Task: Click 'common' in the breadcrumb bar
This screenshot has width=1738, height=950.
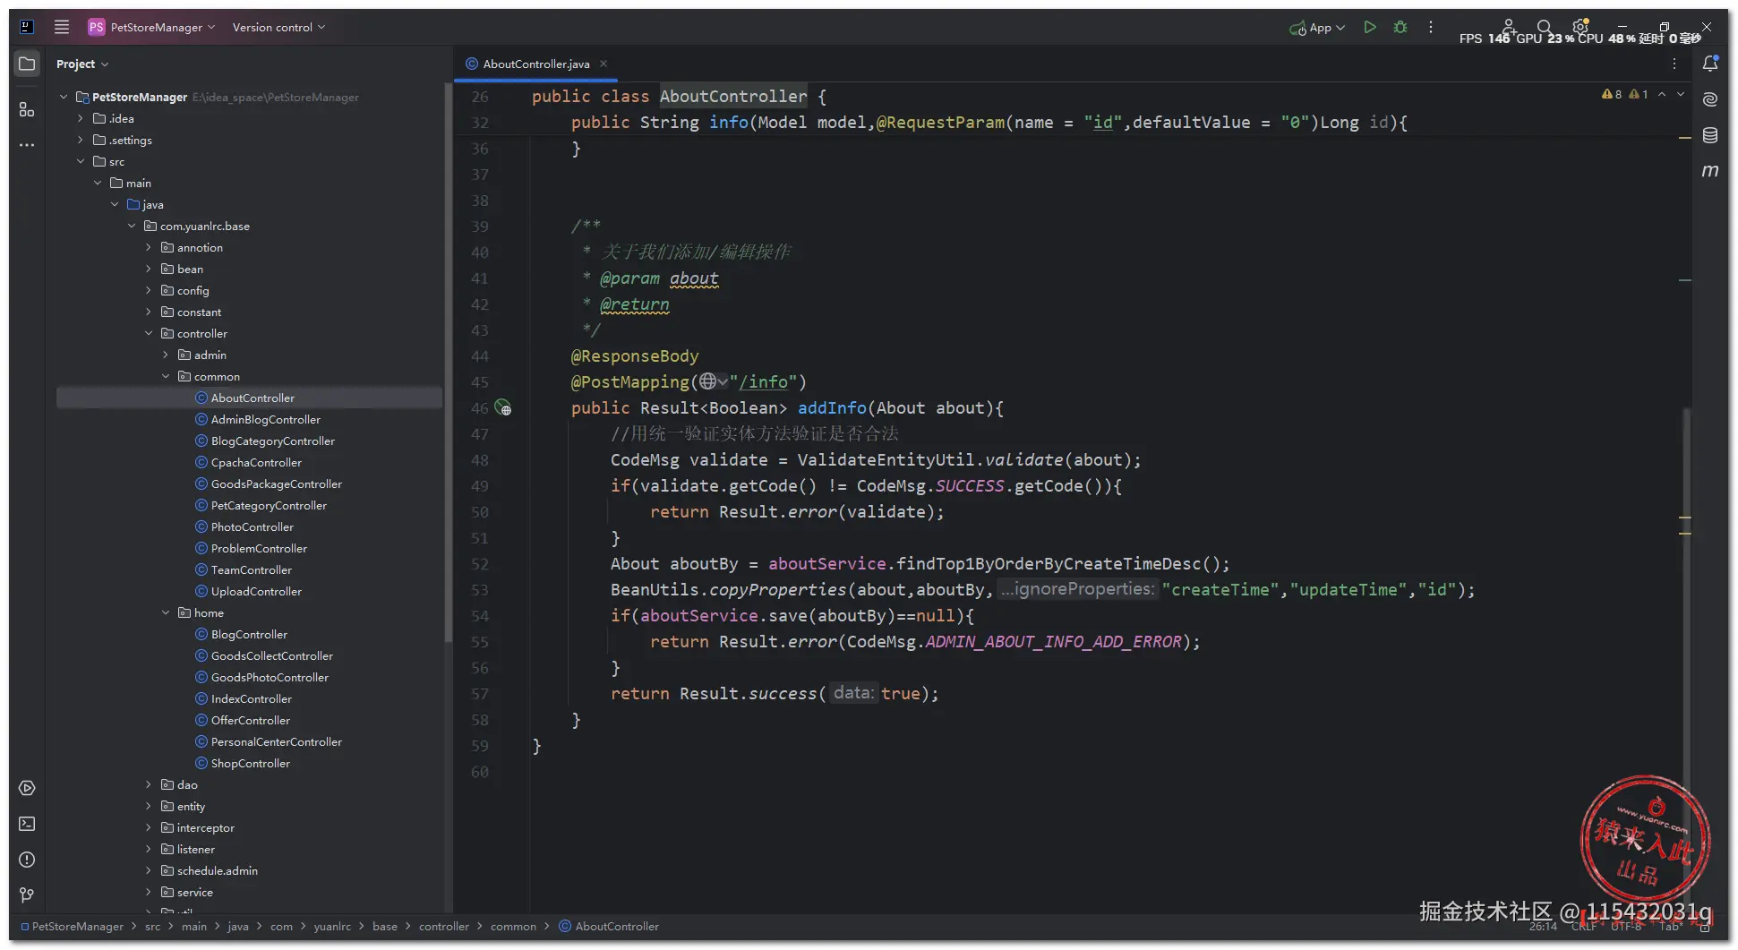Action: (x=513, y=926)
